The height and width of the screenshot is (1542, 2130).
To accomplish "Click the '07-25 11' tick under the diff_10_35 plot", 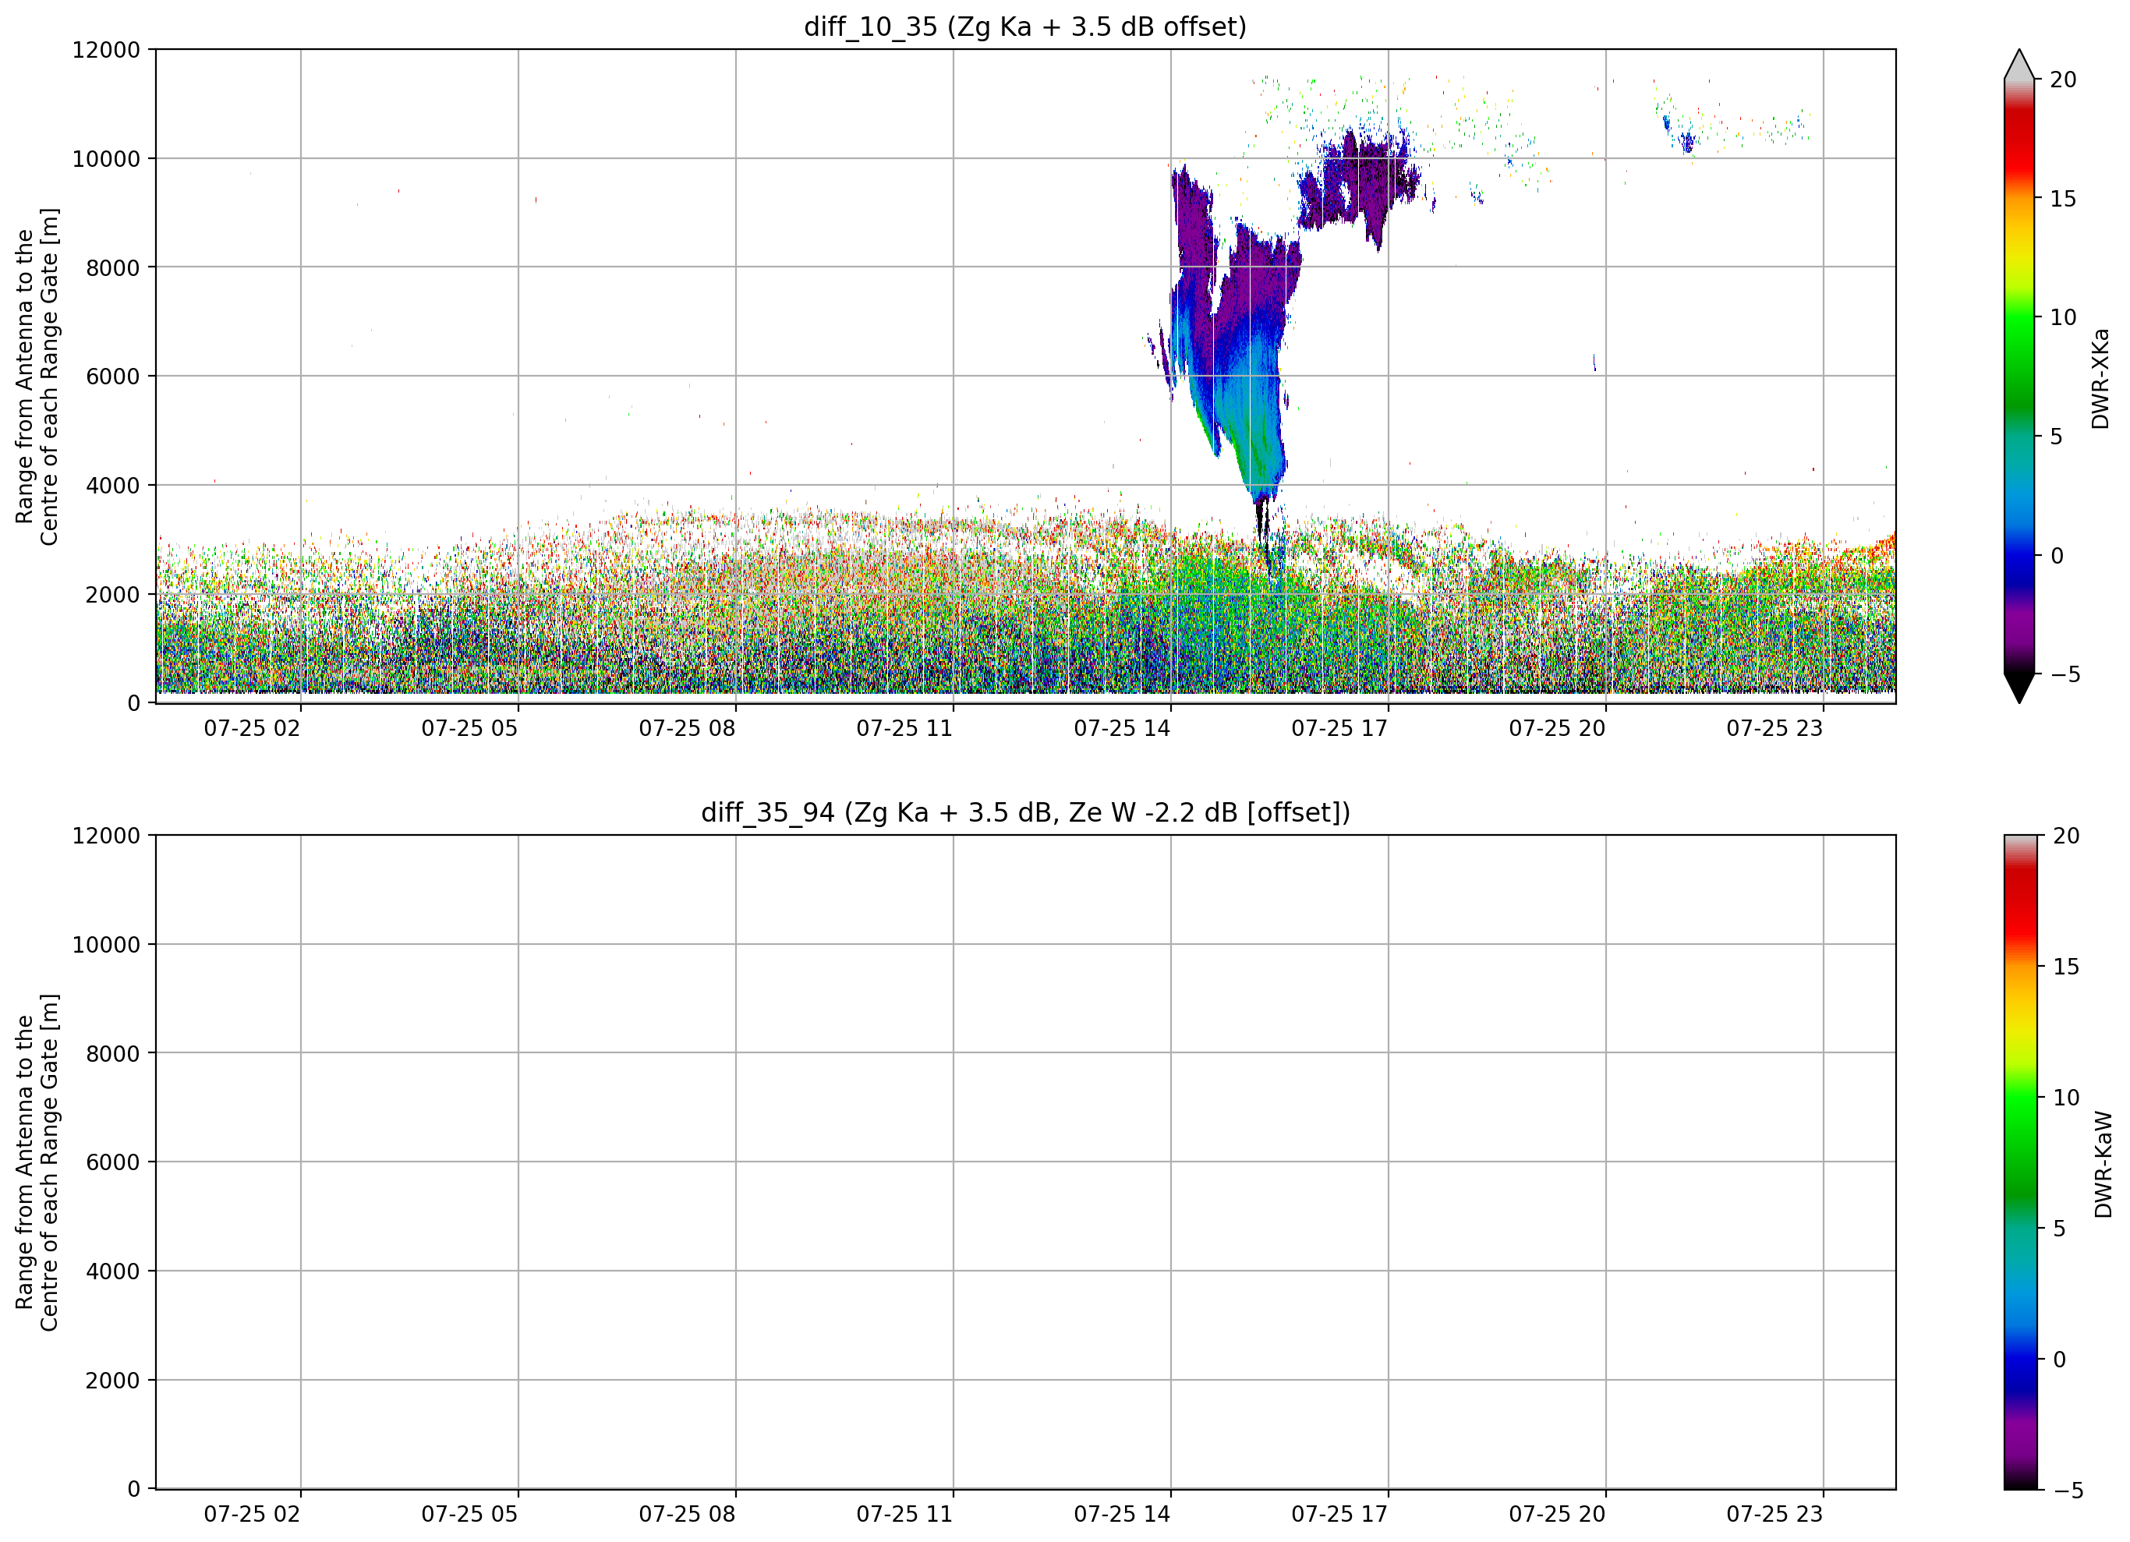I will tap(904, 729).
